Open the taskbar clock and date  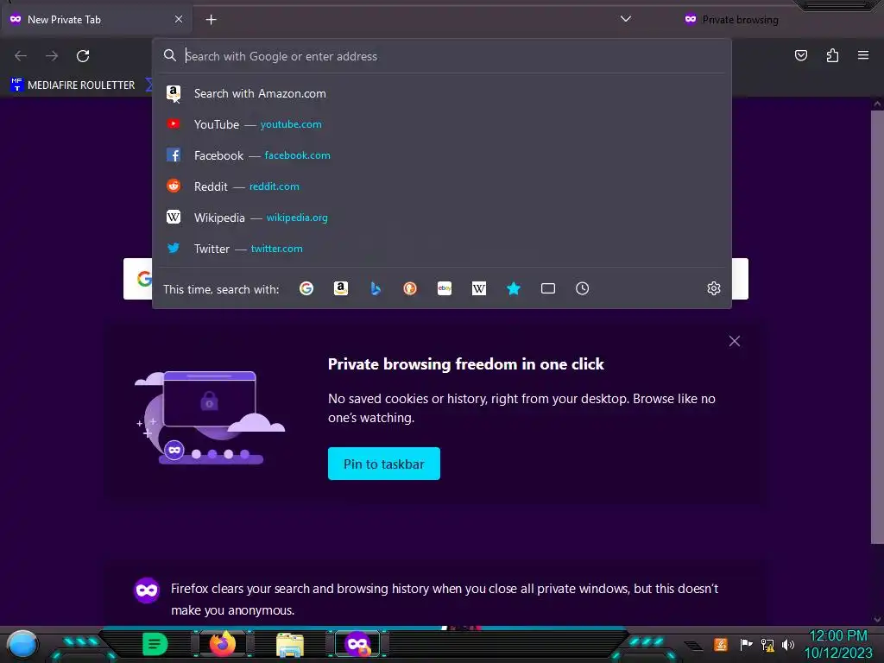pos(837,644)
